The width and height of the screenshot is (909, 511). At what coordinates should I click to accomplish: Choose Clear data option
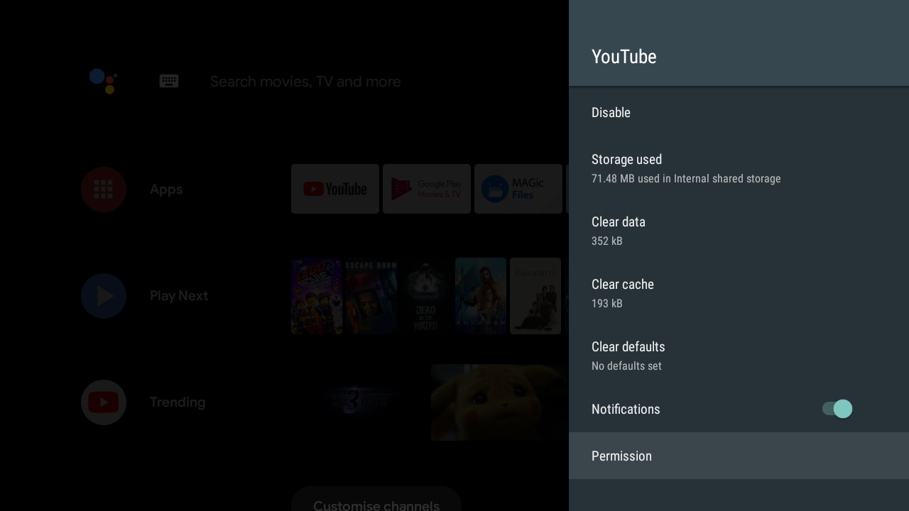[x=739, y=231]
